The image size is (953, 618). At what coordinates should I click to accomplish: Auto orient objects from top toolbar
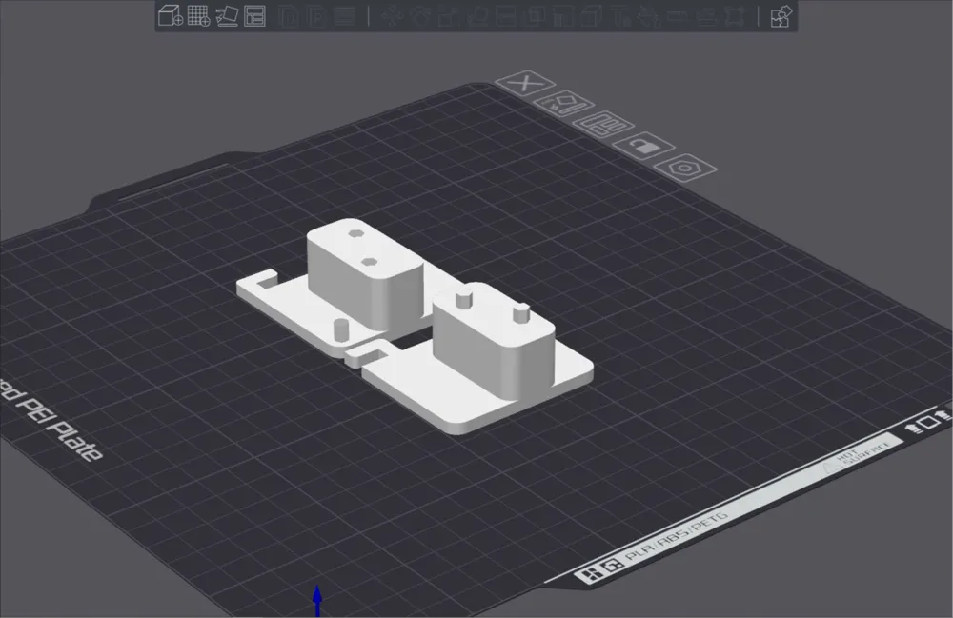[227, 16]
